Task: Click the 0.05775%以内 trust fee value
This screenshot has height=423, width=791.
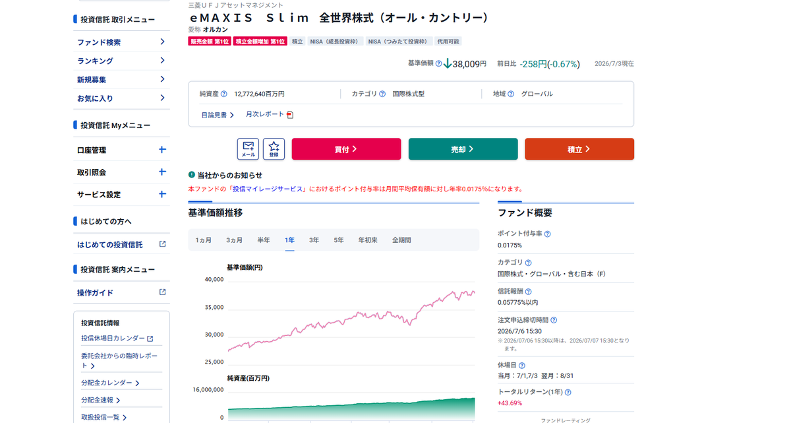Action: click(518, 302)
